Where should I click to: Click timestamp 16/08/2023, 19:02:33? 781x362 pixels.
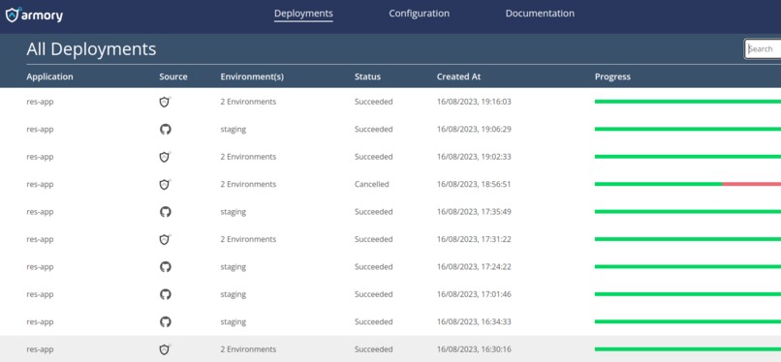pyautogui.click(x=474, y=157)
